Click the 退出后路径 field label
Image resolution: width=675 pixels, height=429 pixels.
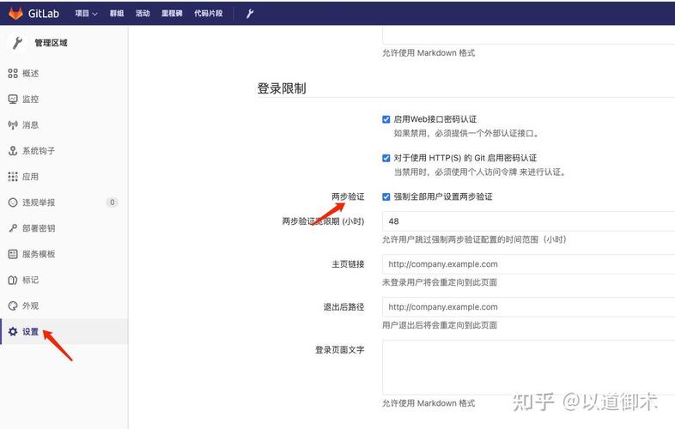344,307
